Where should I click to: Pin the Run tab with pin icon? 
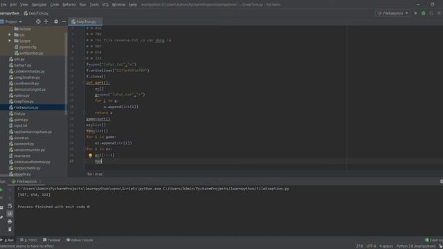1,217
